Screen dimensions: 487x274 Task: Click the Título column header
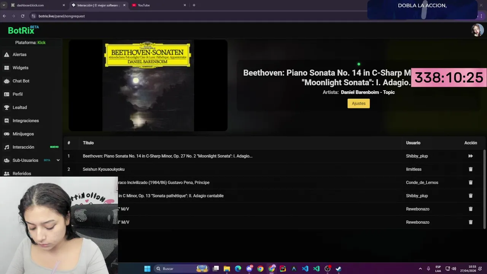88,143
